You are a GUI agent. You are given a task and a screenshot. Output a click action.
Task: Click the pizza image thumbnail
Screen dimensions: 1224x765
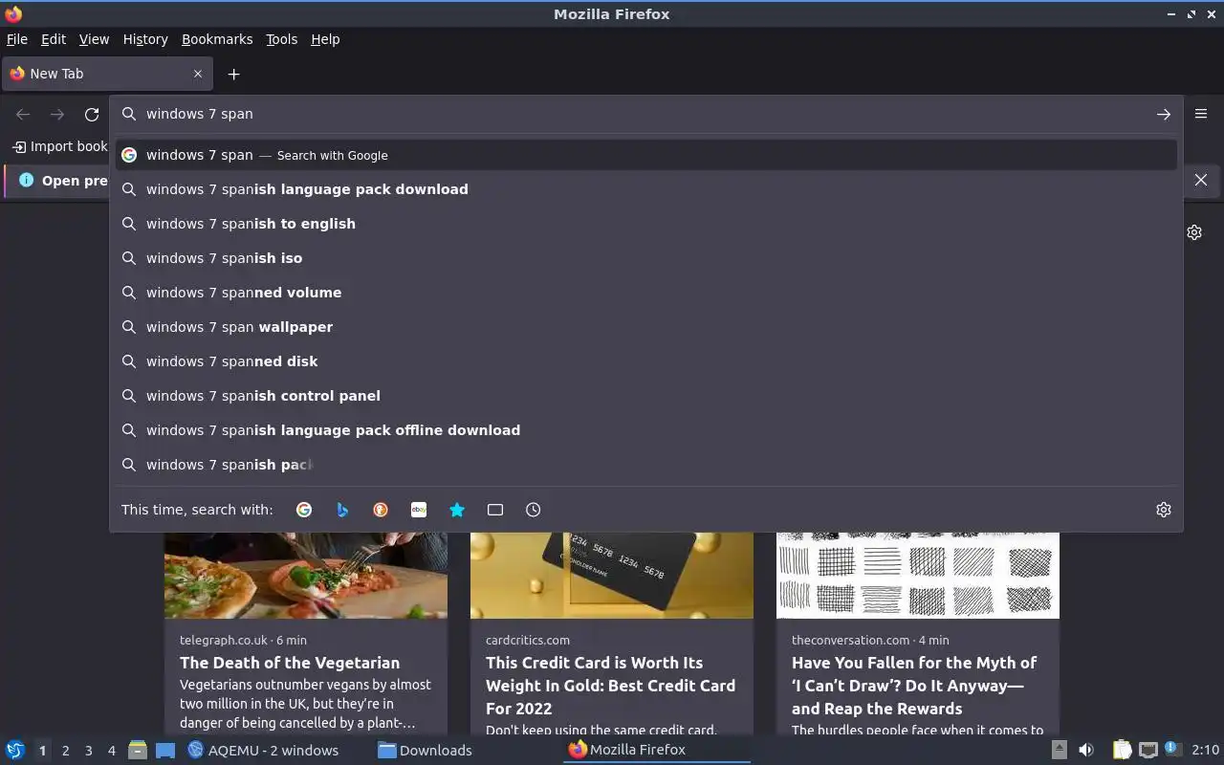(x=306, y=575)
